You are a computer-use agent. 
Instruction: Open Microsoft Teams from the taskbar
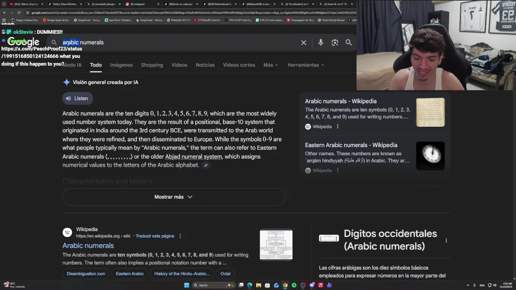[x=329, y=285]
